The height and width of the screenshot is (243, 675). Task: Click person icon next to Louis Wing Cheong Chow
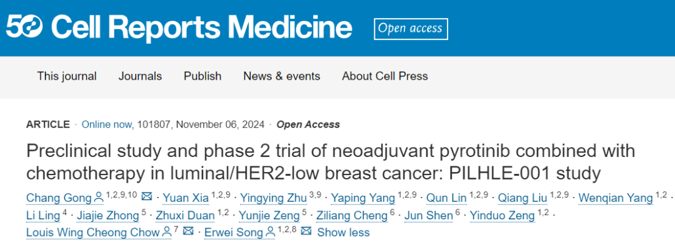tap(167, 232)
